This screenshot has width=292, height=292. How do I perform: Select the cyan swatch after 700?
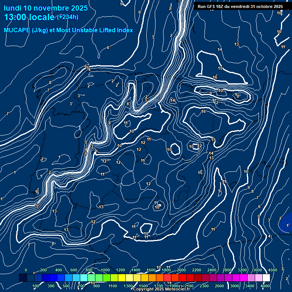click(x=84, y=278)
